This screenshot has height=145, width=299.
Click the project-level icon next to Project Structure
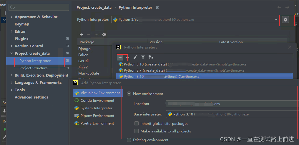click(67, 68)
